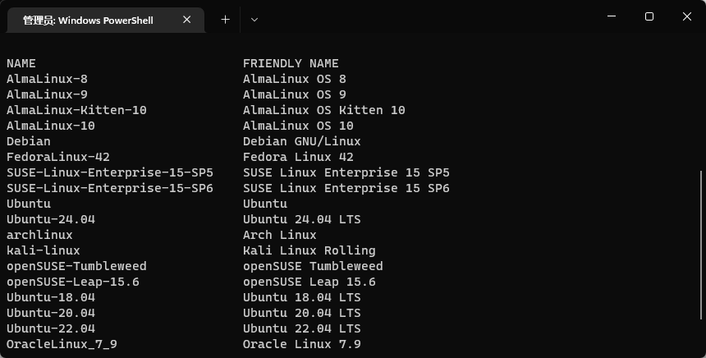The width and height of the screenshot is (706, 358).
Task: Click the AlmaLinux OS Kitten 10 text
Action: 323,110
